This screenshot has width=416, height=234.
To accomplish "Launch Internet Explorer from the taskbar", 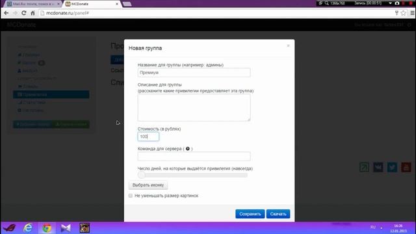I will (x=28, y=228).
